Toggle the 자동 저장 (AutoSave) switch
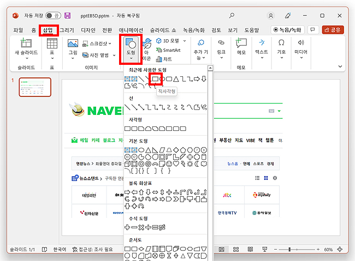355x261 pixels. (53, 16)
